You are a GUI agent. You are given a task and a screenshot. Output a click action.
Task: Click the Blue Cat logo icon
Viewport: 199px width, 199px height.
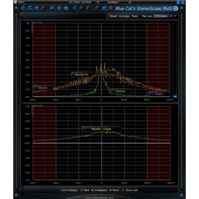176,8
